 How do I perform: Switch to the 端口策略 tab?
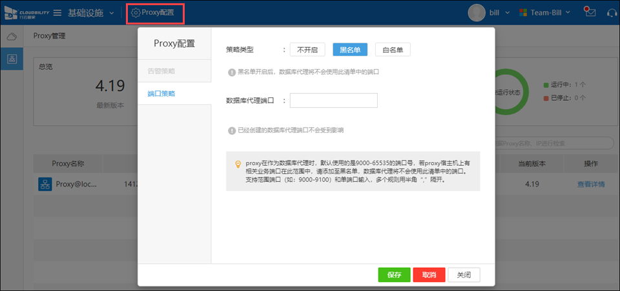click(x=161, y=94)
